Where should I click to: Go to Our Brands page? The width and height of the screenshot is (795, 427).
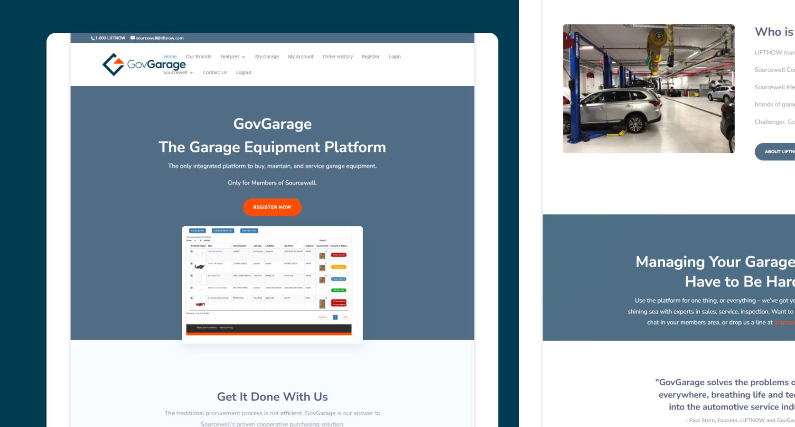(198, 56)
